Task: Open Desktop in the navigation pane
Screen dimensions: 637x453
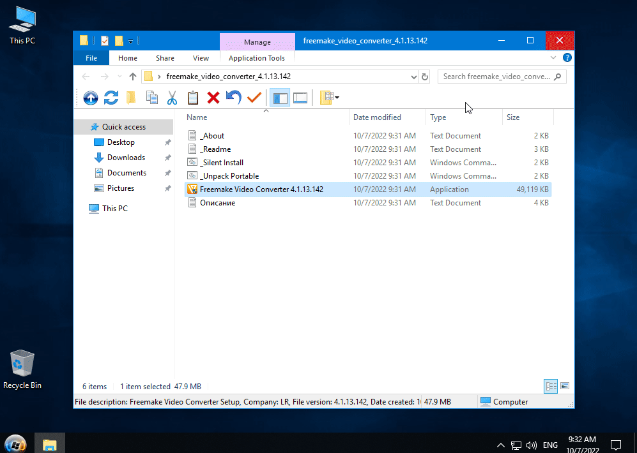Action: 121,142
